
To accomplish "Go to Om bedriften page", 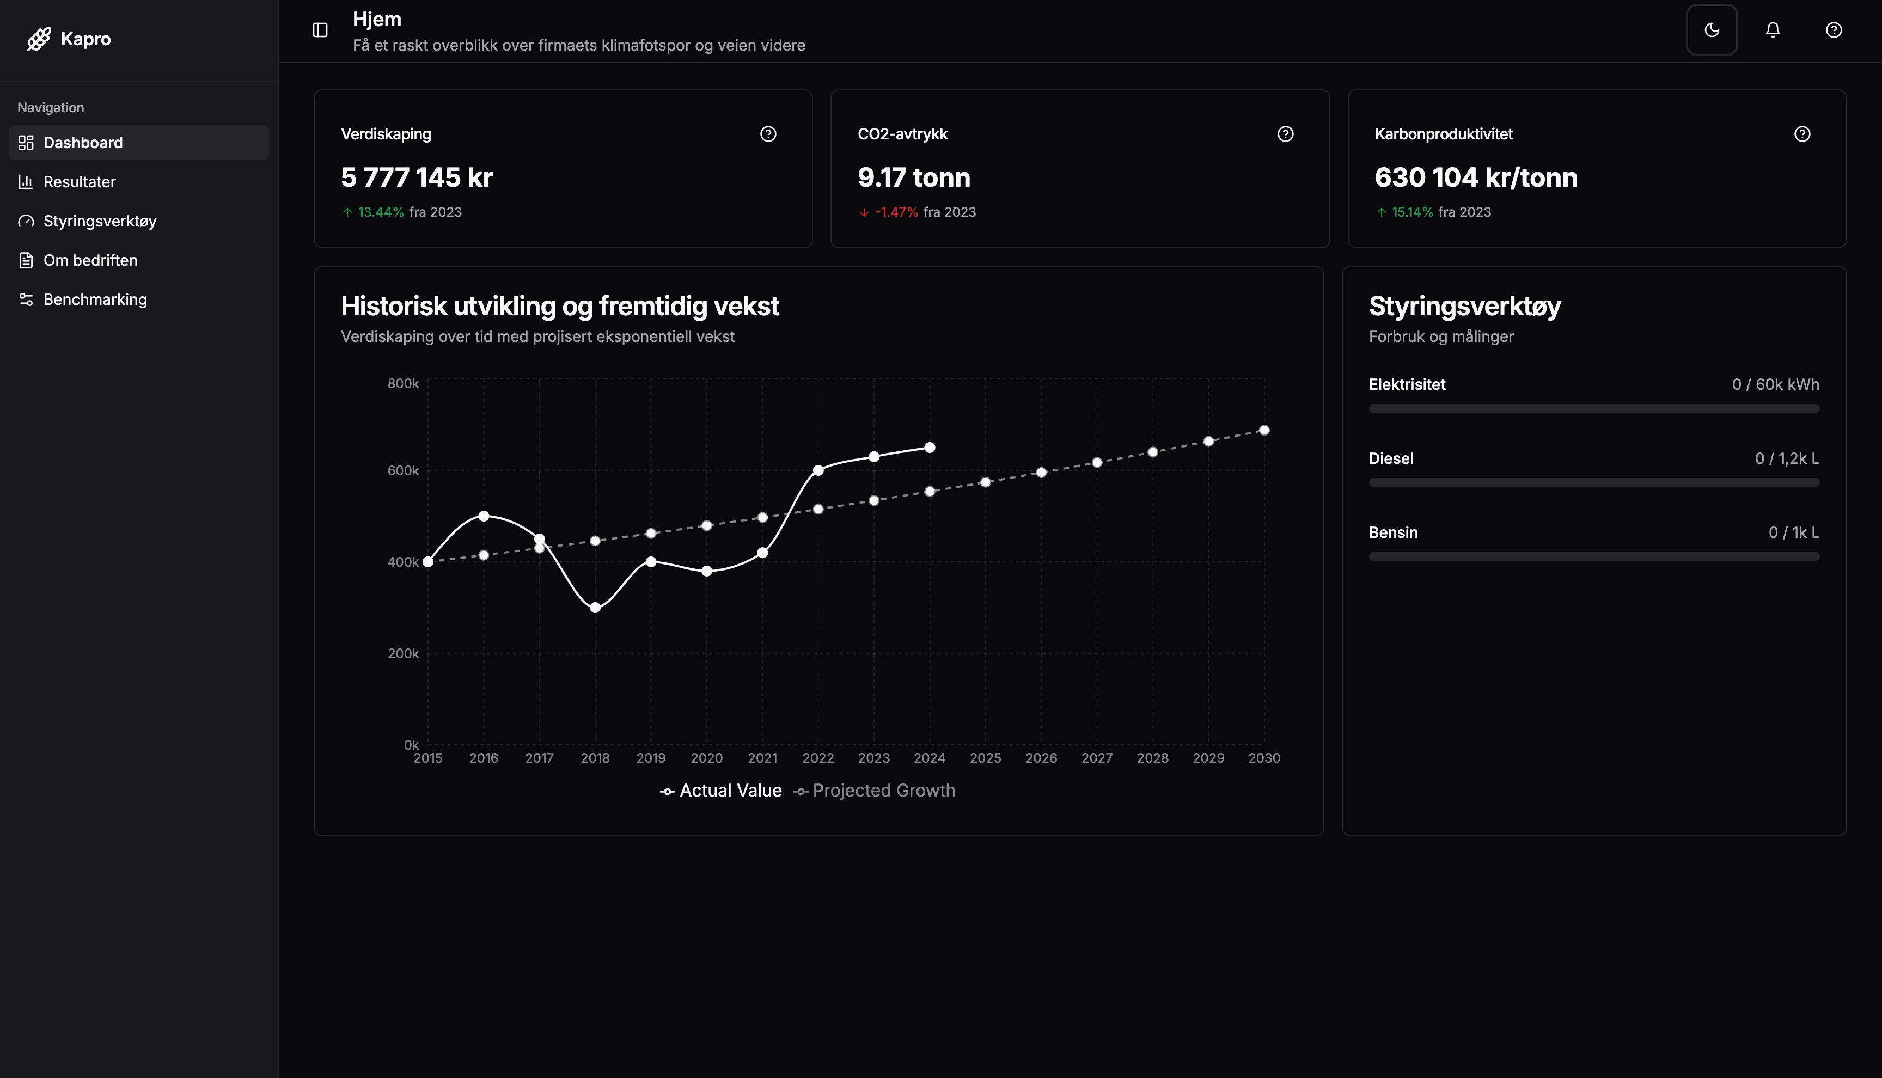I will click(x=90, y=261).
